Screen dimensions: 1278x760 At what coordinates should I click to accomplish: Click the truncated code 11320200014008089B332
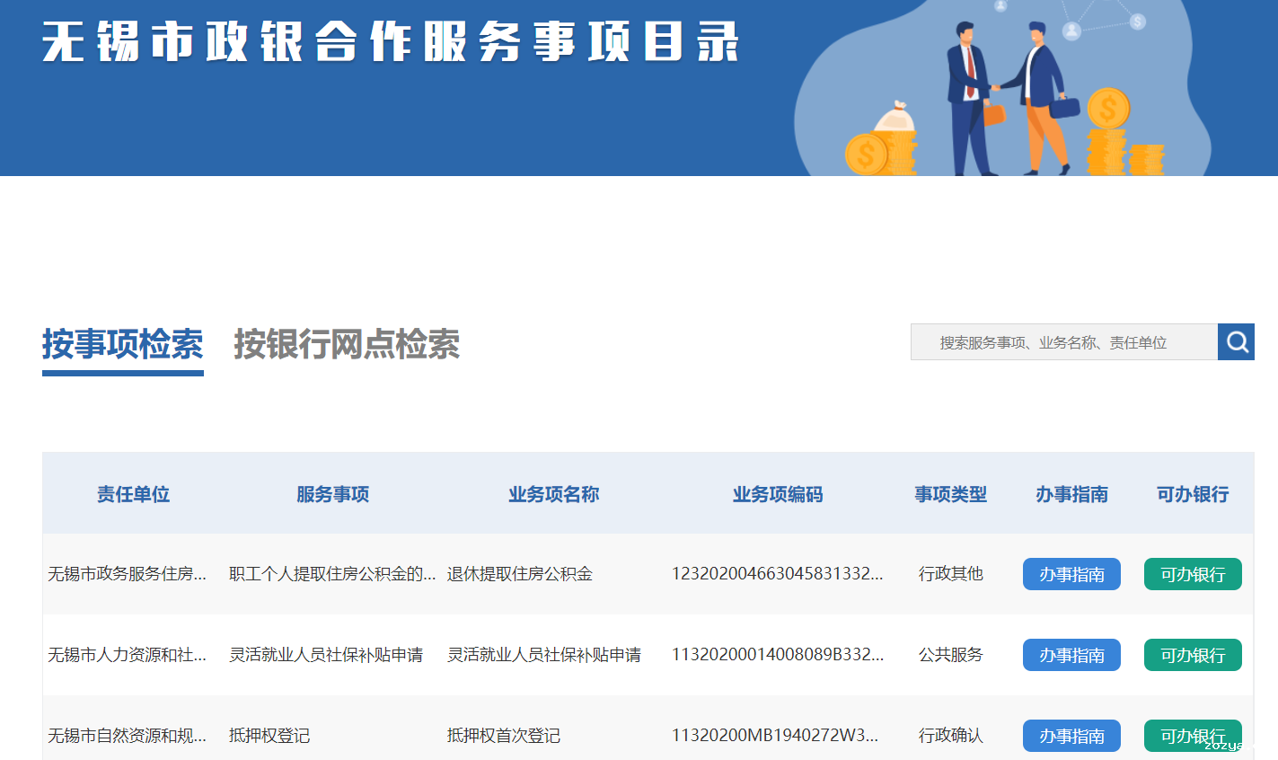point(777,655)
